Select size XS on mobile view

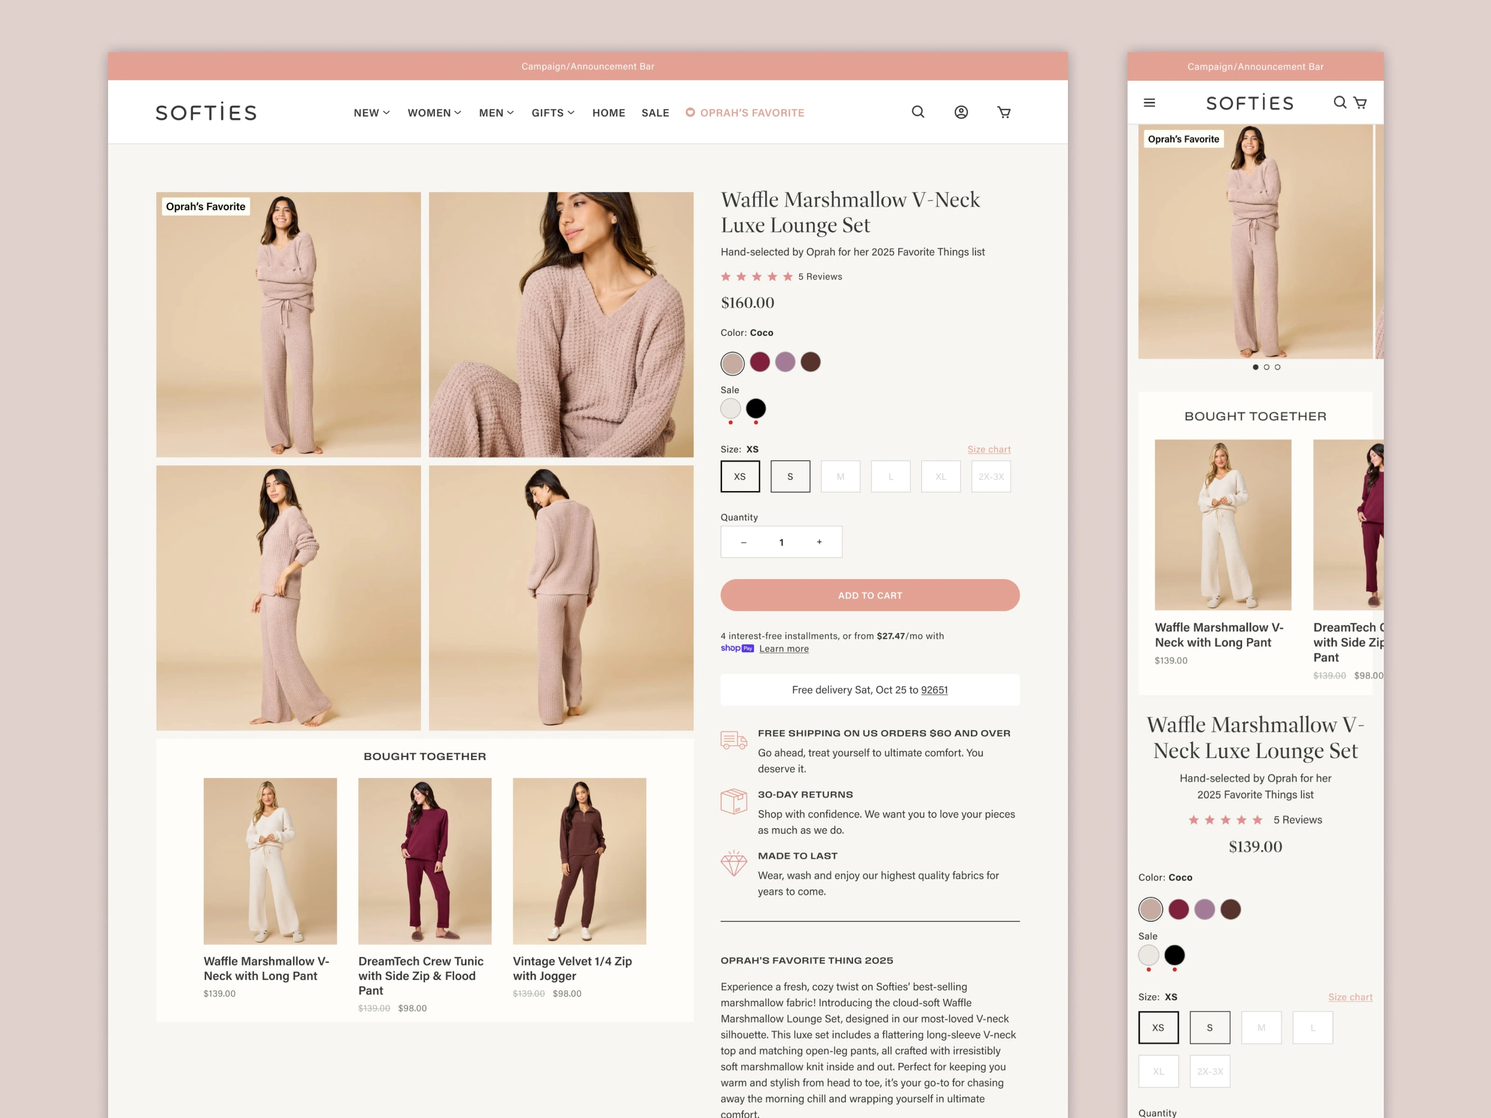click(1158, 1027)
